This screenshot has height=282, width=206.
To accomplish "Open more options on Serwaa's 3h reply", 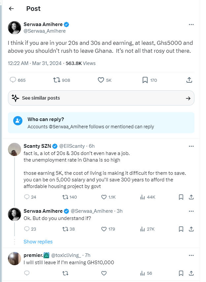I will [x=191, y=211].
